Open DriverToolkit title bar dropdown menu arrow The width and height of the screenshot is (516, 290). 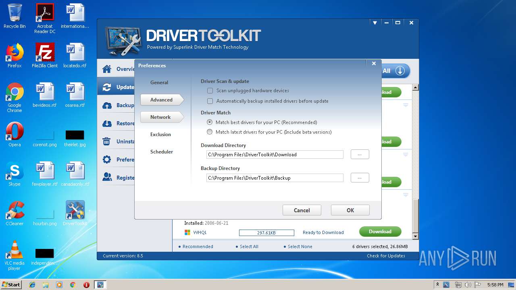pyautogui.click(x=375, y=23)
